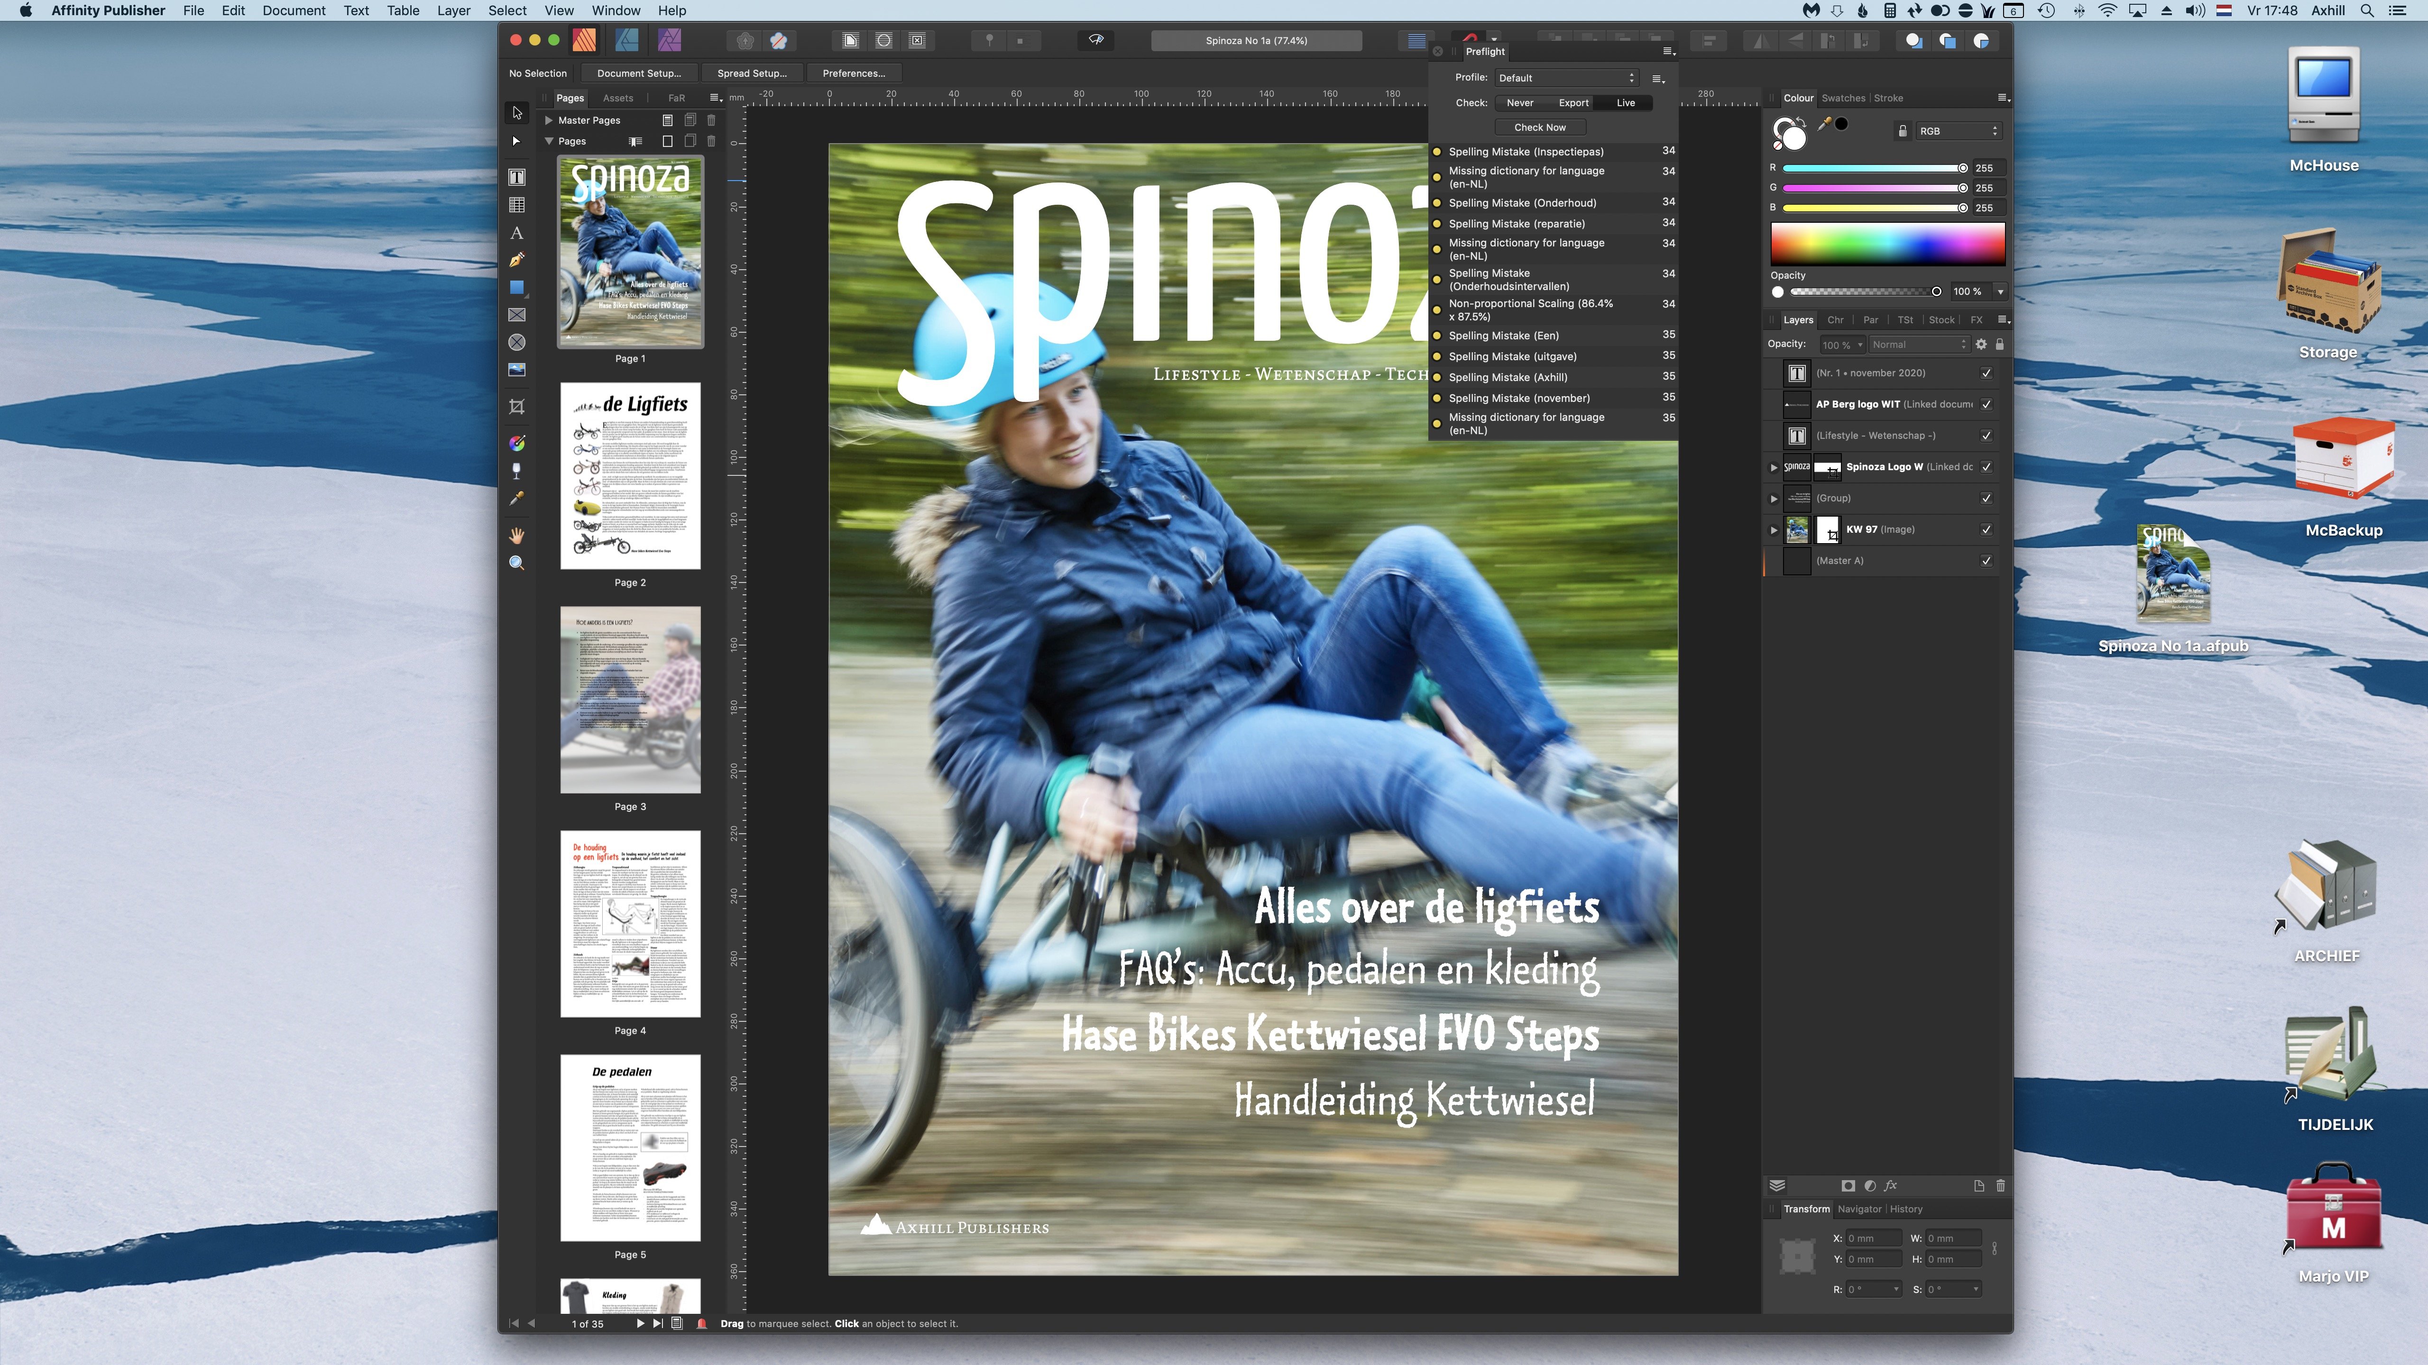
Task: Select the Node tool
Action: [516, 141]
